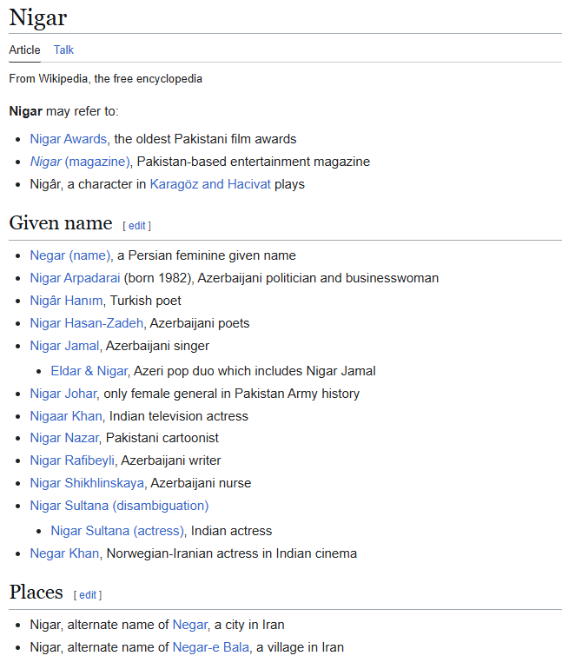The image size is (562, 669).
Task: Click 'Pakistani cartoonist' description text
Action: coord(162,438)
